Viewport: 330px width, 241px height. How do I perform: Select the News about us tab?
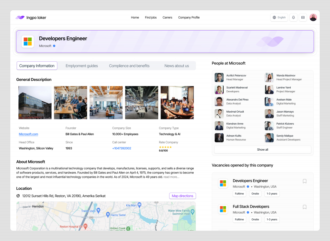pos(177,66)
